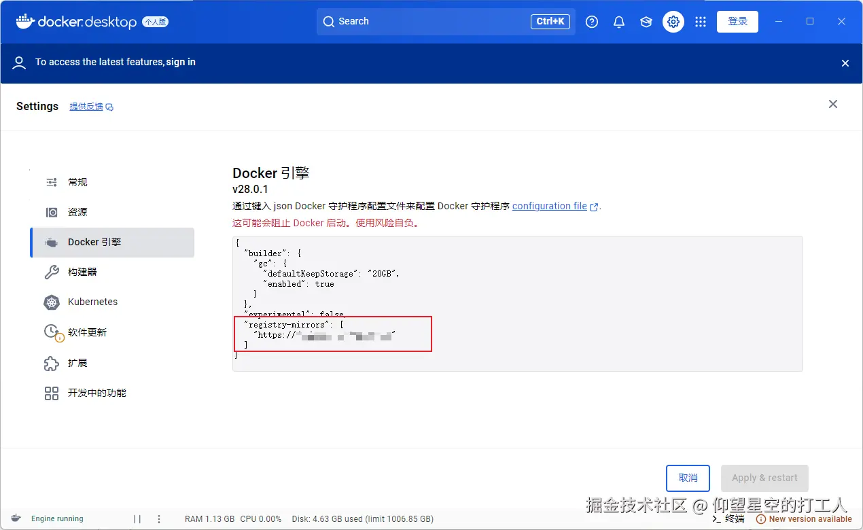863x530 pixels.
Task: Click the Engine running status text
Action: (x=57, y=519)
